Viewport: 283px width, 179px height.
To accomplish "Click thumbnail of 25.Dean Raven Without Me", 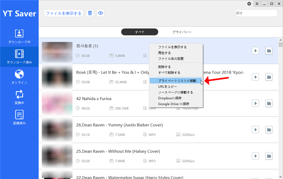I will tap(57, 156).
